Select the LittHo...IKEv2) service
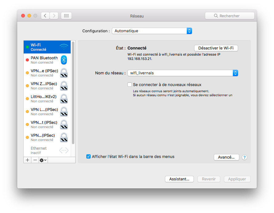This screenshot has width=274, height=213. click(47, 99)
